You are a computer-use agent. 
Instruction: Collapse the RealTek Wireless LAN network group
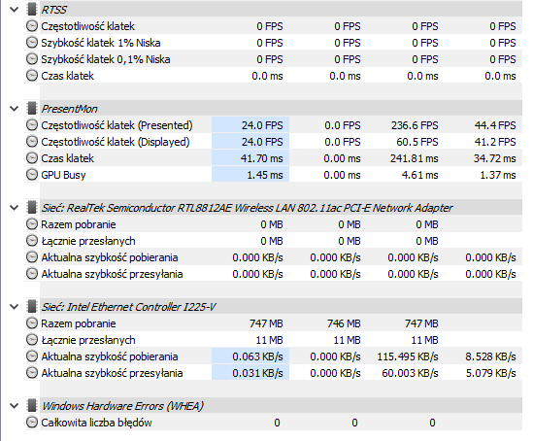[14, 208]
